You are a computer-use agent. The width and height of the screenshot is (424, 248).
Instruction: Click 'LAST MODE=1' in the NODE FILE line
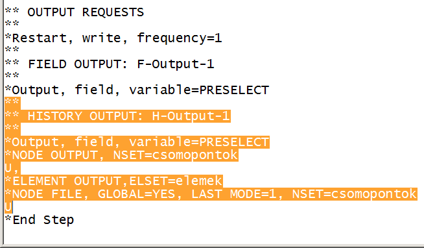click(234, 194)
